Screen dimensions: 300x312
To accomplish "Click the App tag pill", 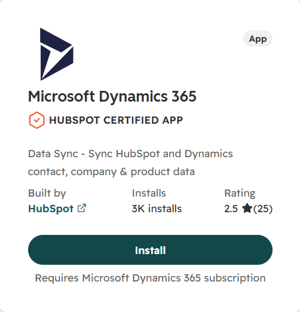I will coord(258,39).
